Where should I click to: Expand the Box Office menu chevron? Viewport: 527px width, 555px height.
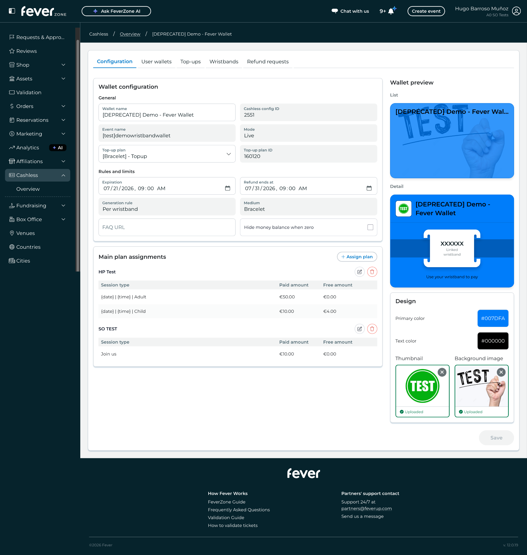pyautogui.click(x=63, y=219)
